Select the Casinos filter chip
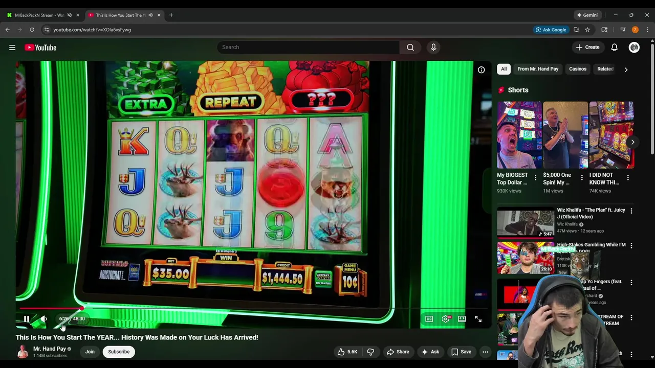This screenshot has height=368, width=655. [578, 69]
